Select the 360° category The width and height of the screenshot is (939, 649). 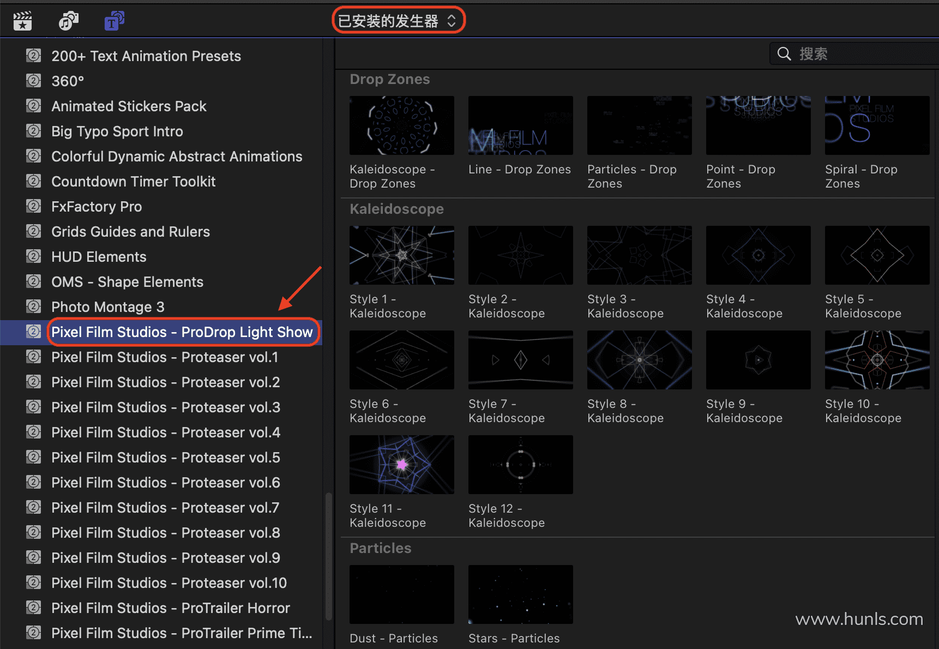(x=161, y=81)
